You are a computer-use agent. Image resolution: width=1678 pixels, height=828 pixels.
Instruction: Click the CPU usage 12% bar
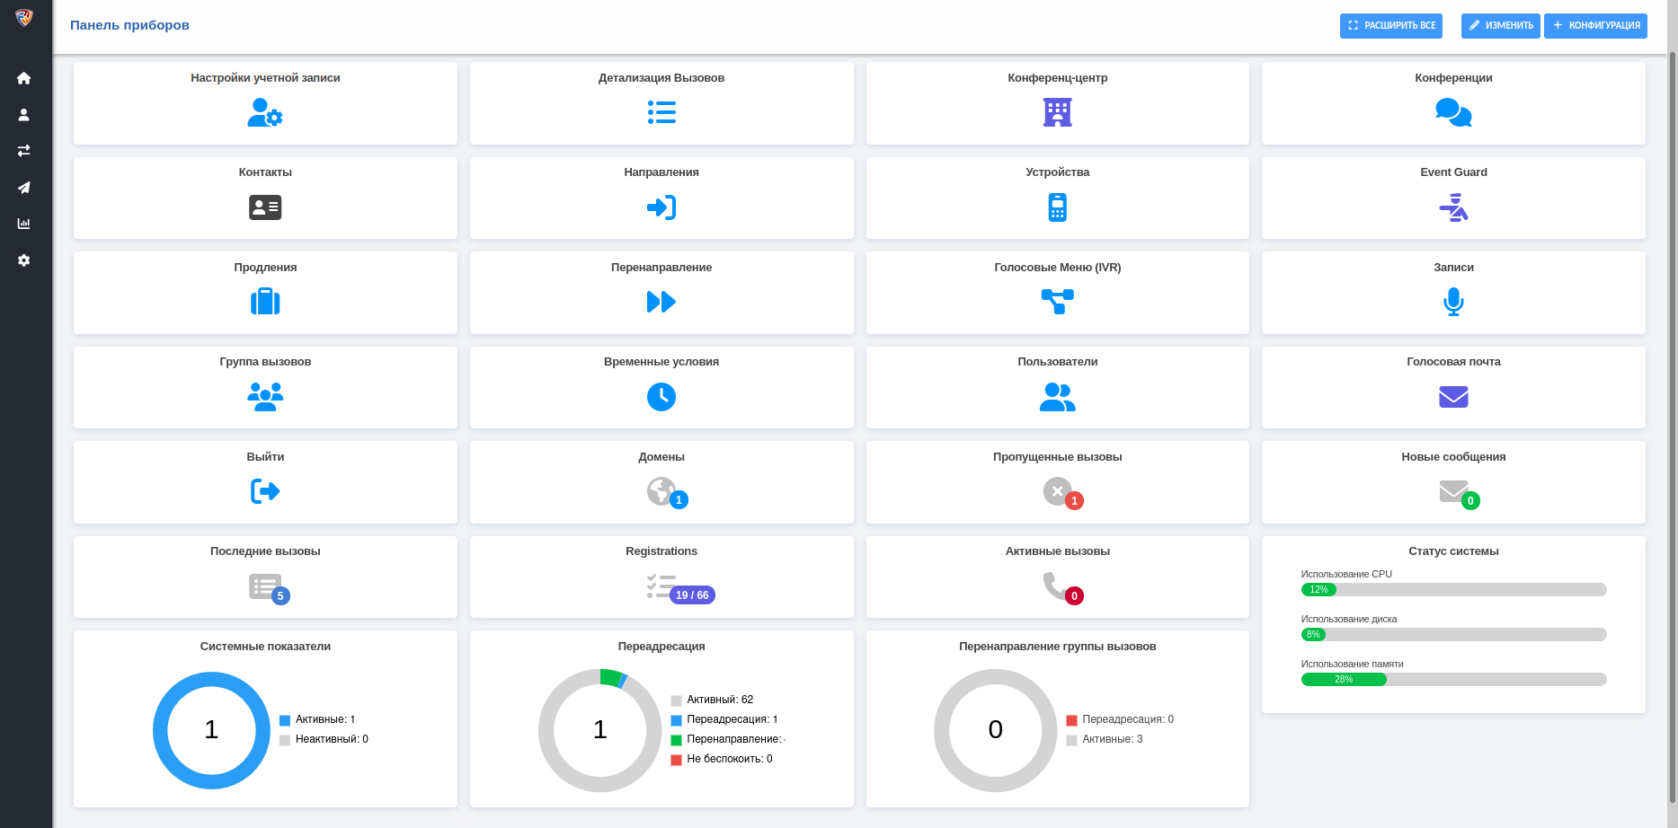tap(1453, 590)
